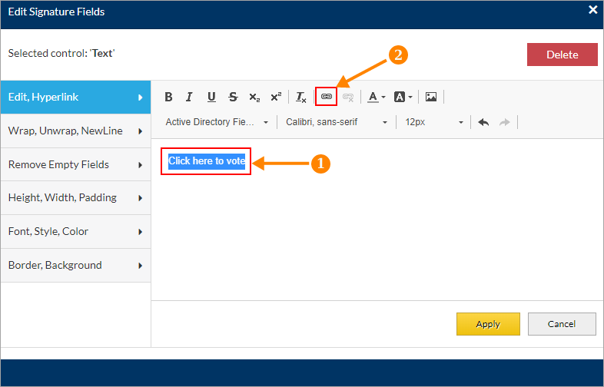Open Wrap, Unwrap, NewLine section
The image size is (604, 387).
click(x=75, y=131)
